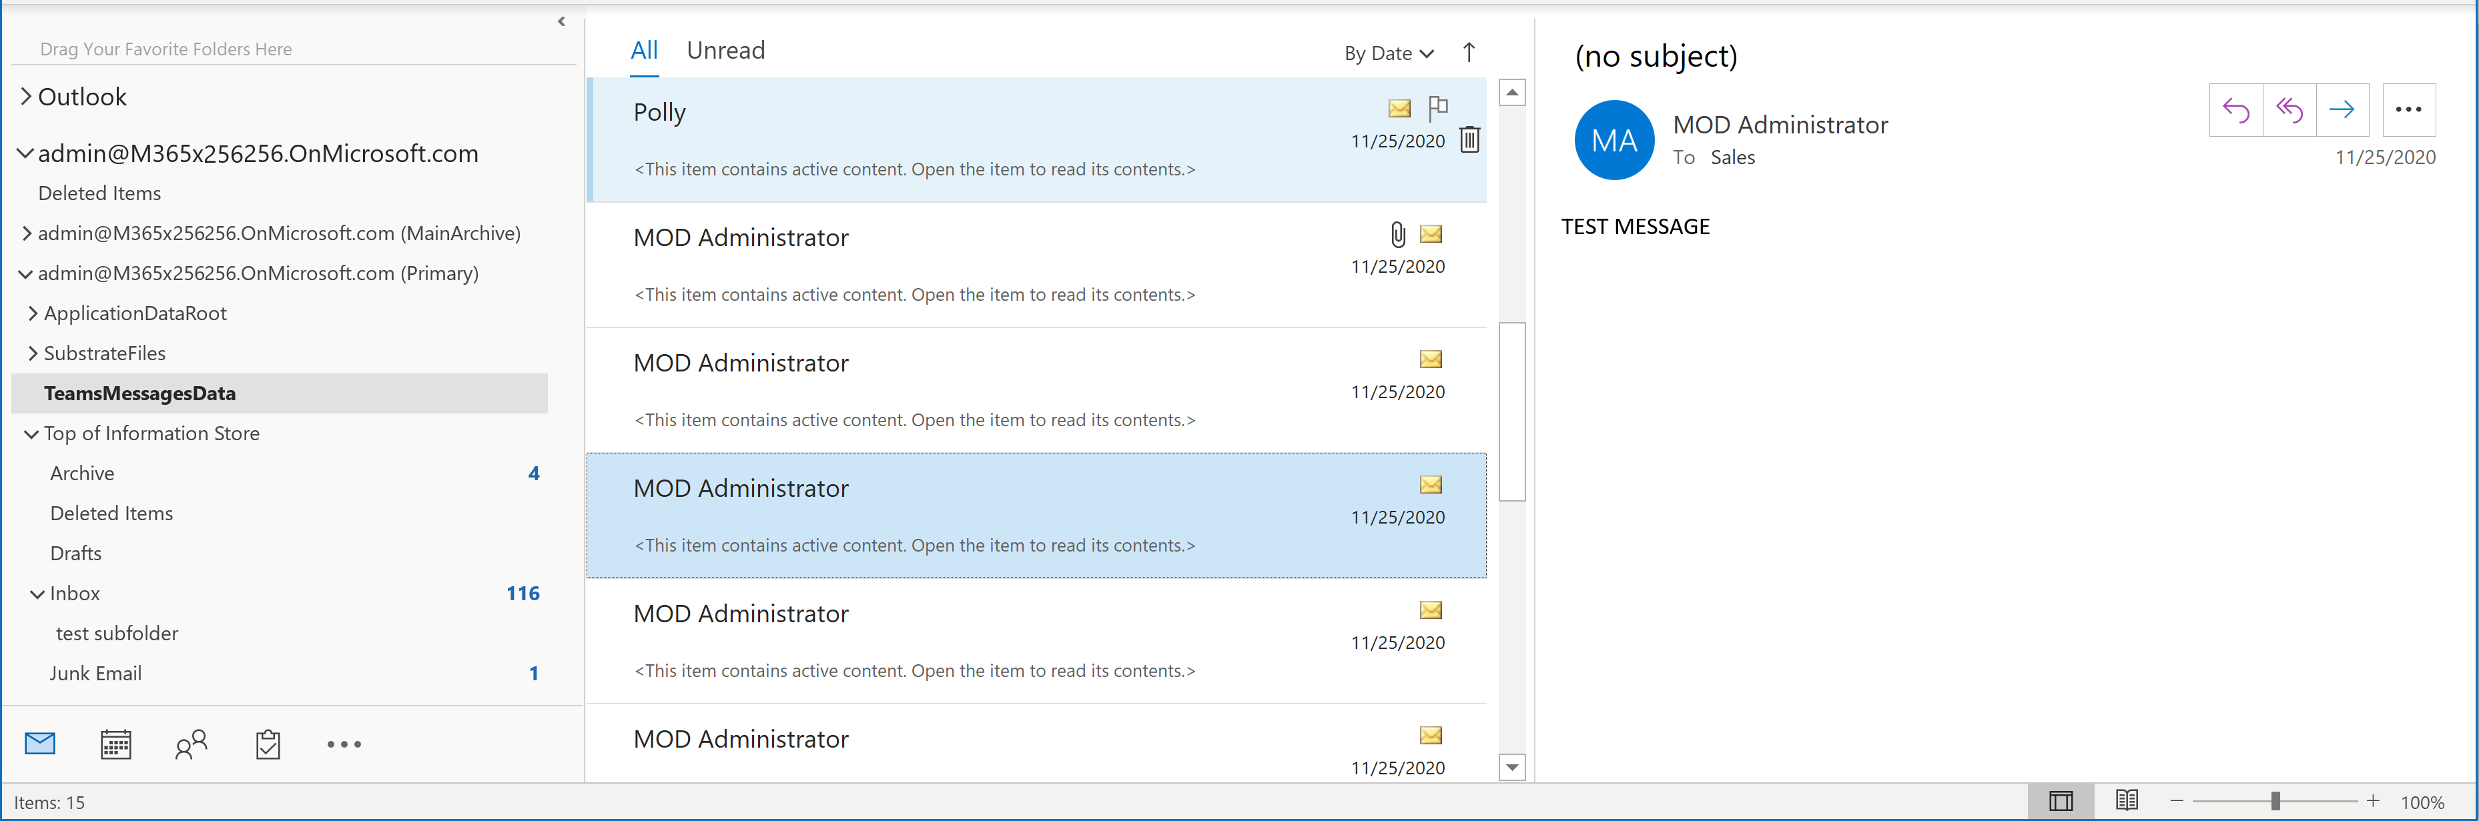Click the Reply arrow icon
Viewport: 2479px width, 821px height.
(x=2235, y=111)
